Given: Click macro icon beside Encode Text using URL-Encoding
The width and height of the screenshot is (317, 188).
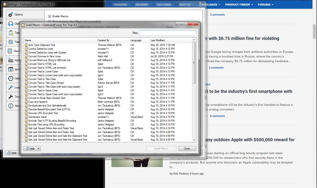Looking at the screenshot, I should click(x=26, y=124).
